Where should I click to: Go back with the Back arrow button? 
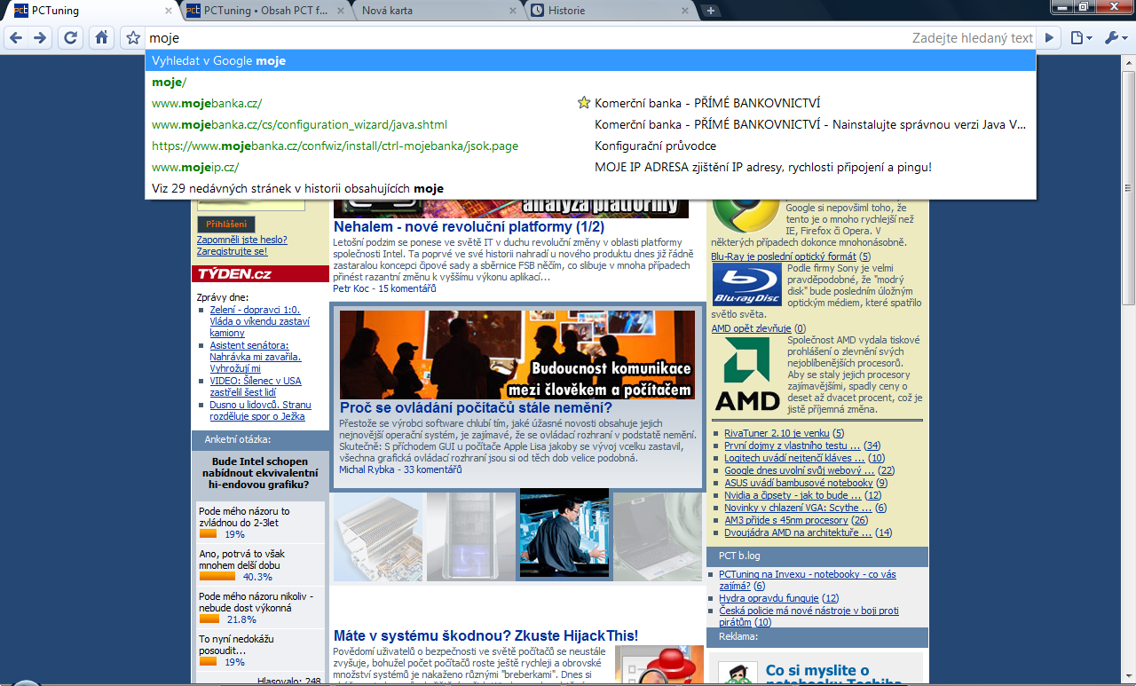pyautogui.click(x=15, y=37)
